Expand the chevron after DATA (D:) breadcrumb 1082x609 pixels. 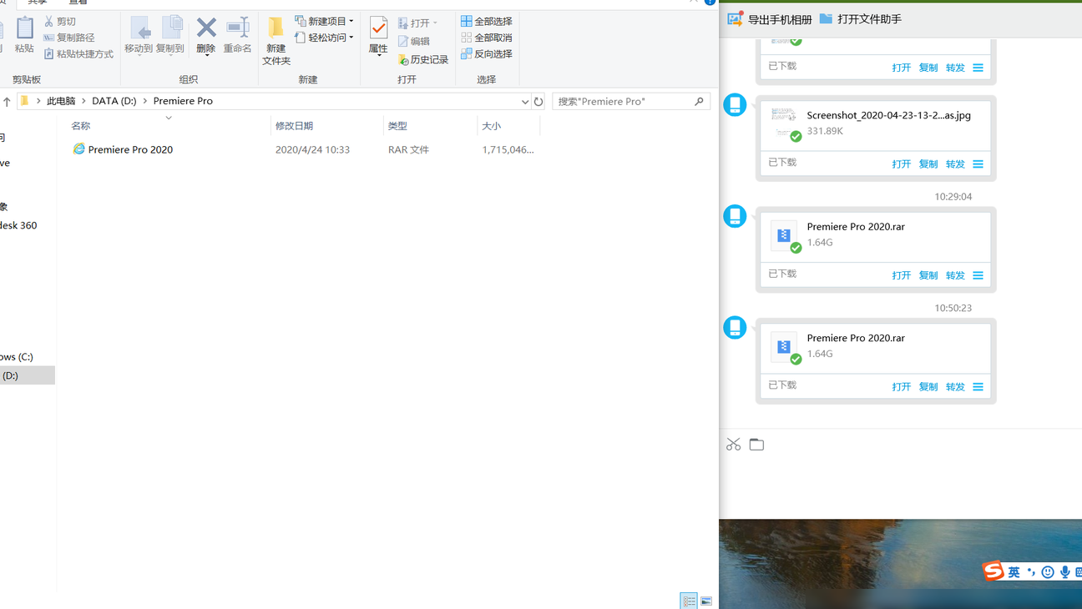[x=145, y=101]
